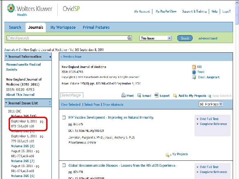The height and width of the screenshot is (179, 239).
Task: Click the Journal Issue List scroll arrows
Action: click(50, 103)
